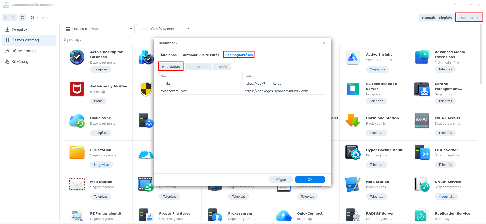
Task: Click the Hyper Backup Vault icon
Action: pyautogui.click(x=353, y=153)
